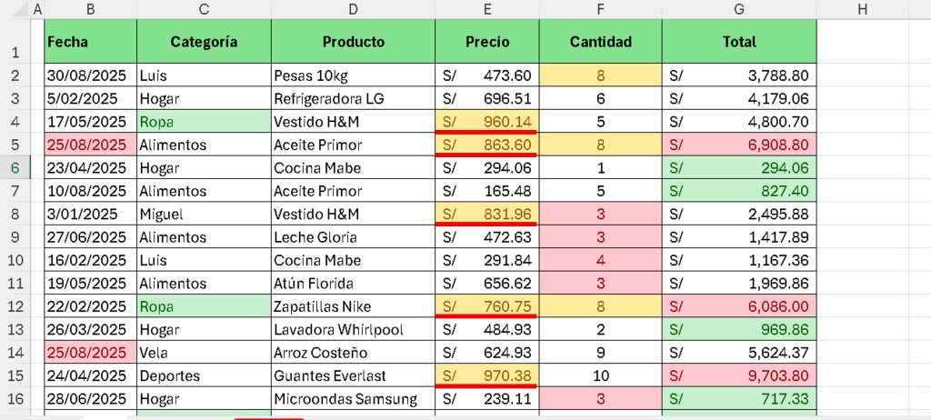
Task: Click the green total 294.06 cell
Action: (739, 168)
